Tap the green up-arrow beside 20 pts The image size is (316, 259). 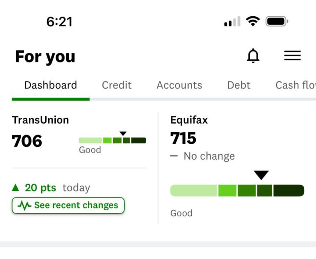(16, 188)
